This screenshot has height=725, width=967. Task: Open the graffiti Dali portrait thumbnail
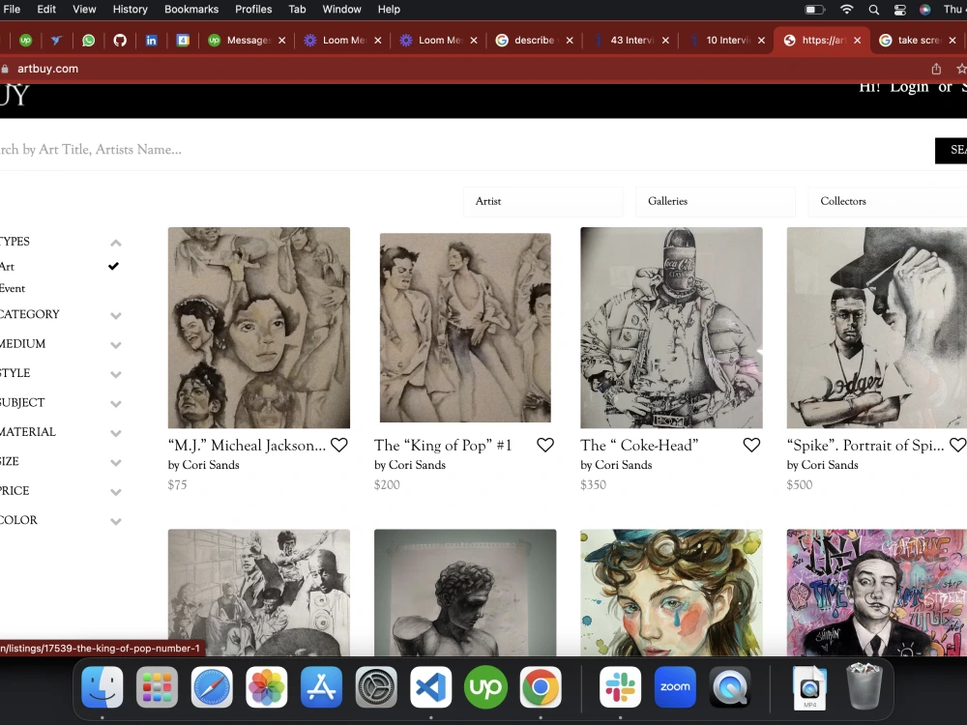click(877, 593)
